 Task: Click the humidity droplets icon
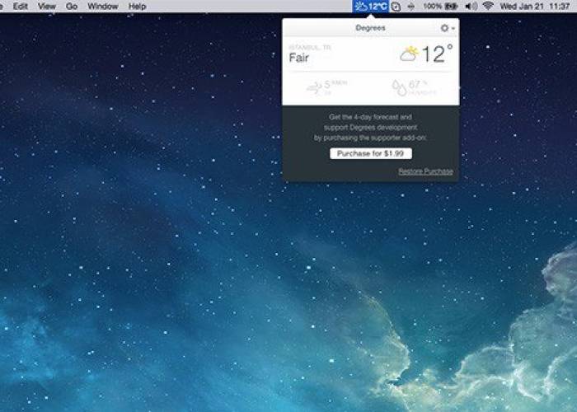pyautogui.click(x=399, y=88)
